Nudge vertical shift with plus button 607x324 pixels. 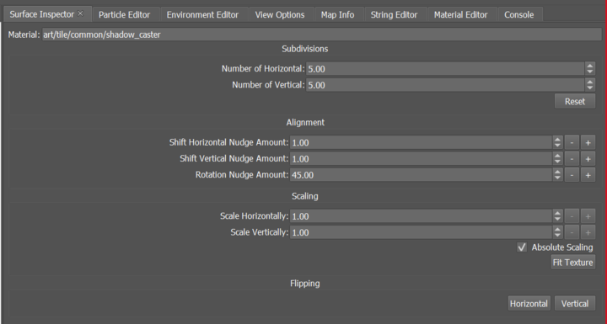(x=588, y=158)
